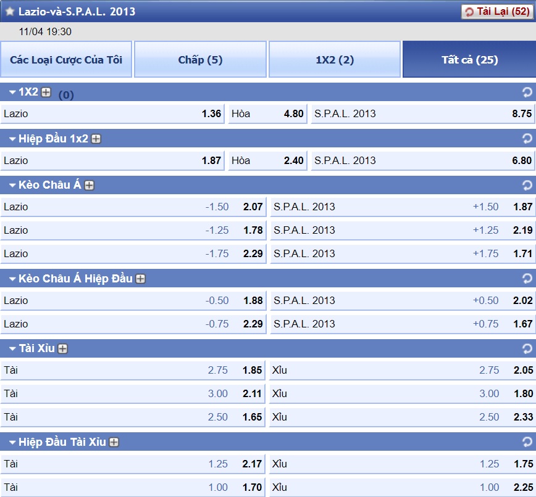This screenshot has width=536, height=497.
Task: Bet on Lazio win at 1.36
Action: 112,114
